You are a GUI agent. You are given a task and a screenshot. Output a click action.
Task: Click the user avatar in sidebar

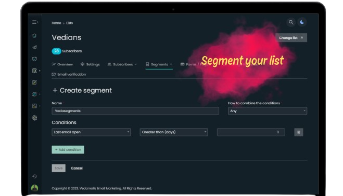34,188
